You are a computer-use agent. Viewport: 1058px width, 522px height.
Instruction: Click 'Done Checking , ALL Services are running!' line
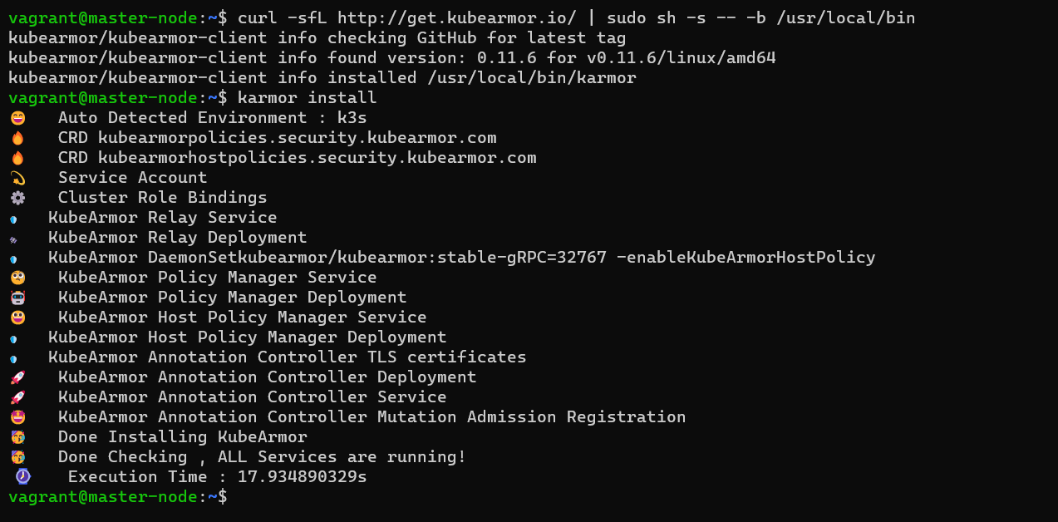tap(262, 457)
